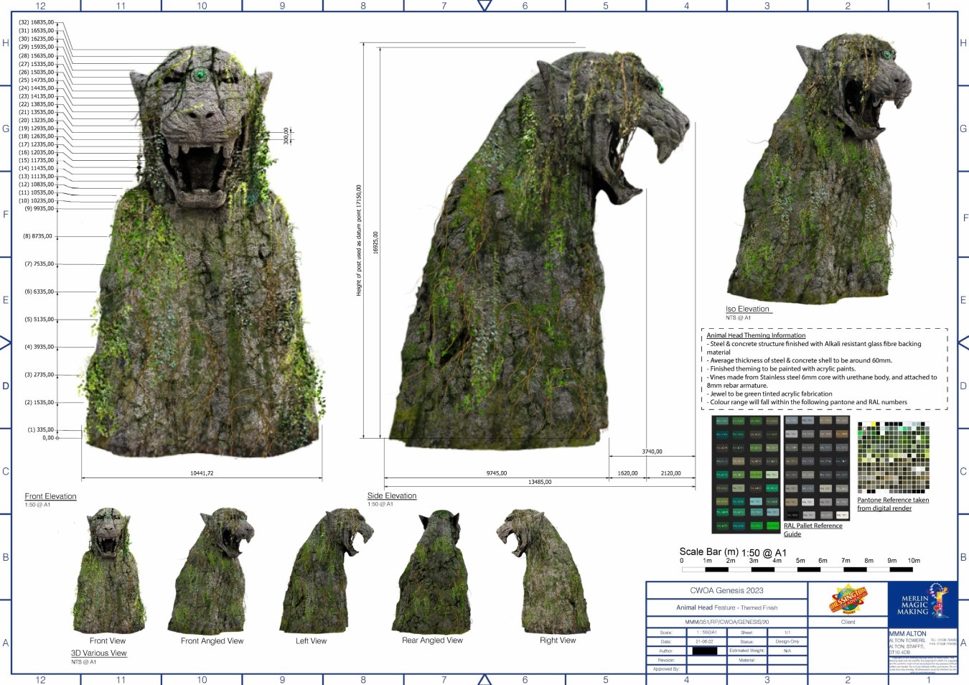The image size is (969, 685).
Task: Click the 'Front Elevation' heading
Action: pyautogui.click(x=50, y=496)
